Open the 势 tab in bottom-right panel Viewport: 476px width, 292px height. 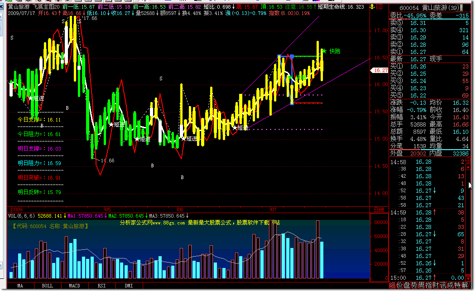click(x=414, y=285)
